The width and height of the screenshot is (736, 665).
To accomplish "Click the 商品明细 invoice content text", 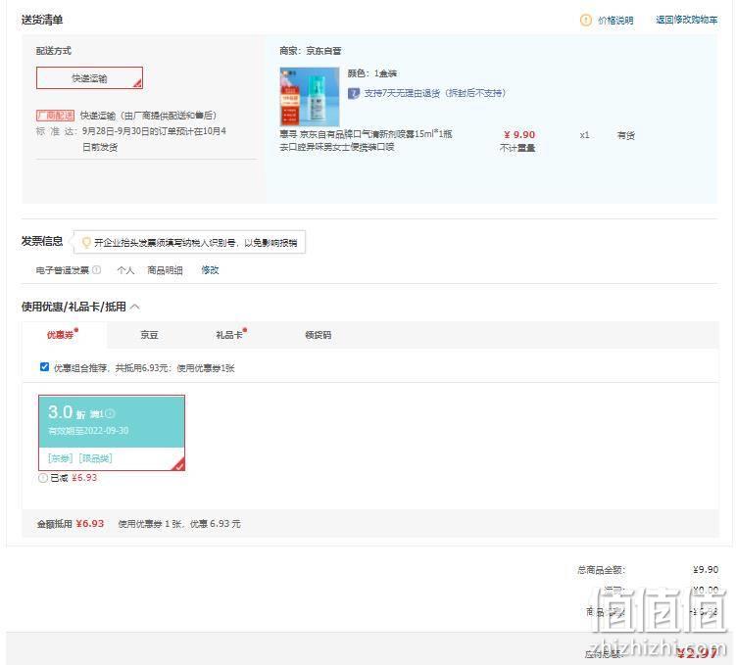I will 165,270.
